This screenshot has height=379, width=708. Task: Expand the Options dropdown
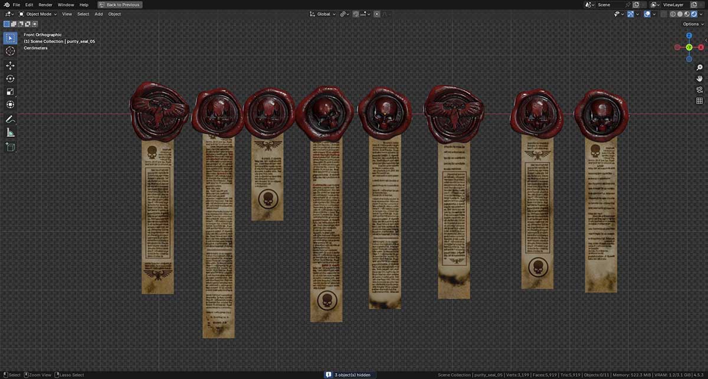point(694,24)
